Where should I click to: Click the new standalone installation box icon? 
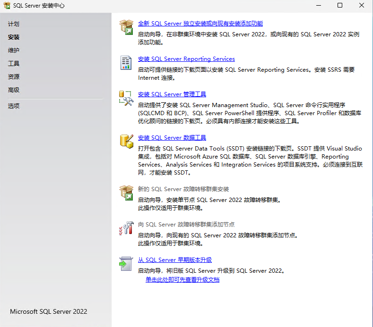coord(126,27)
